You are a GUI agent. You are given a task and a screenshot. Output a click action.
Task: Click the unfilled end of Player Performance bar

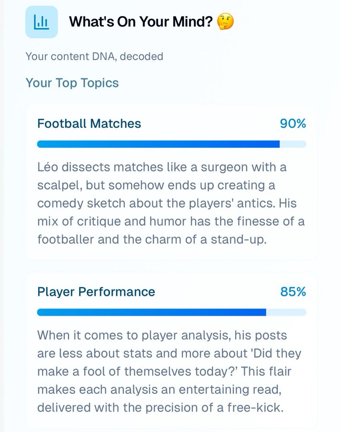287,312
